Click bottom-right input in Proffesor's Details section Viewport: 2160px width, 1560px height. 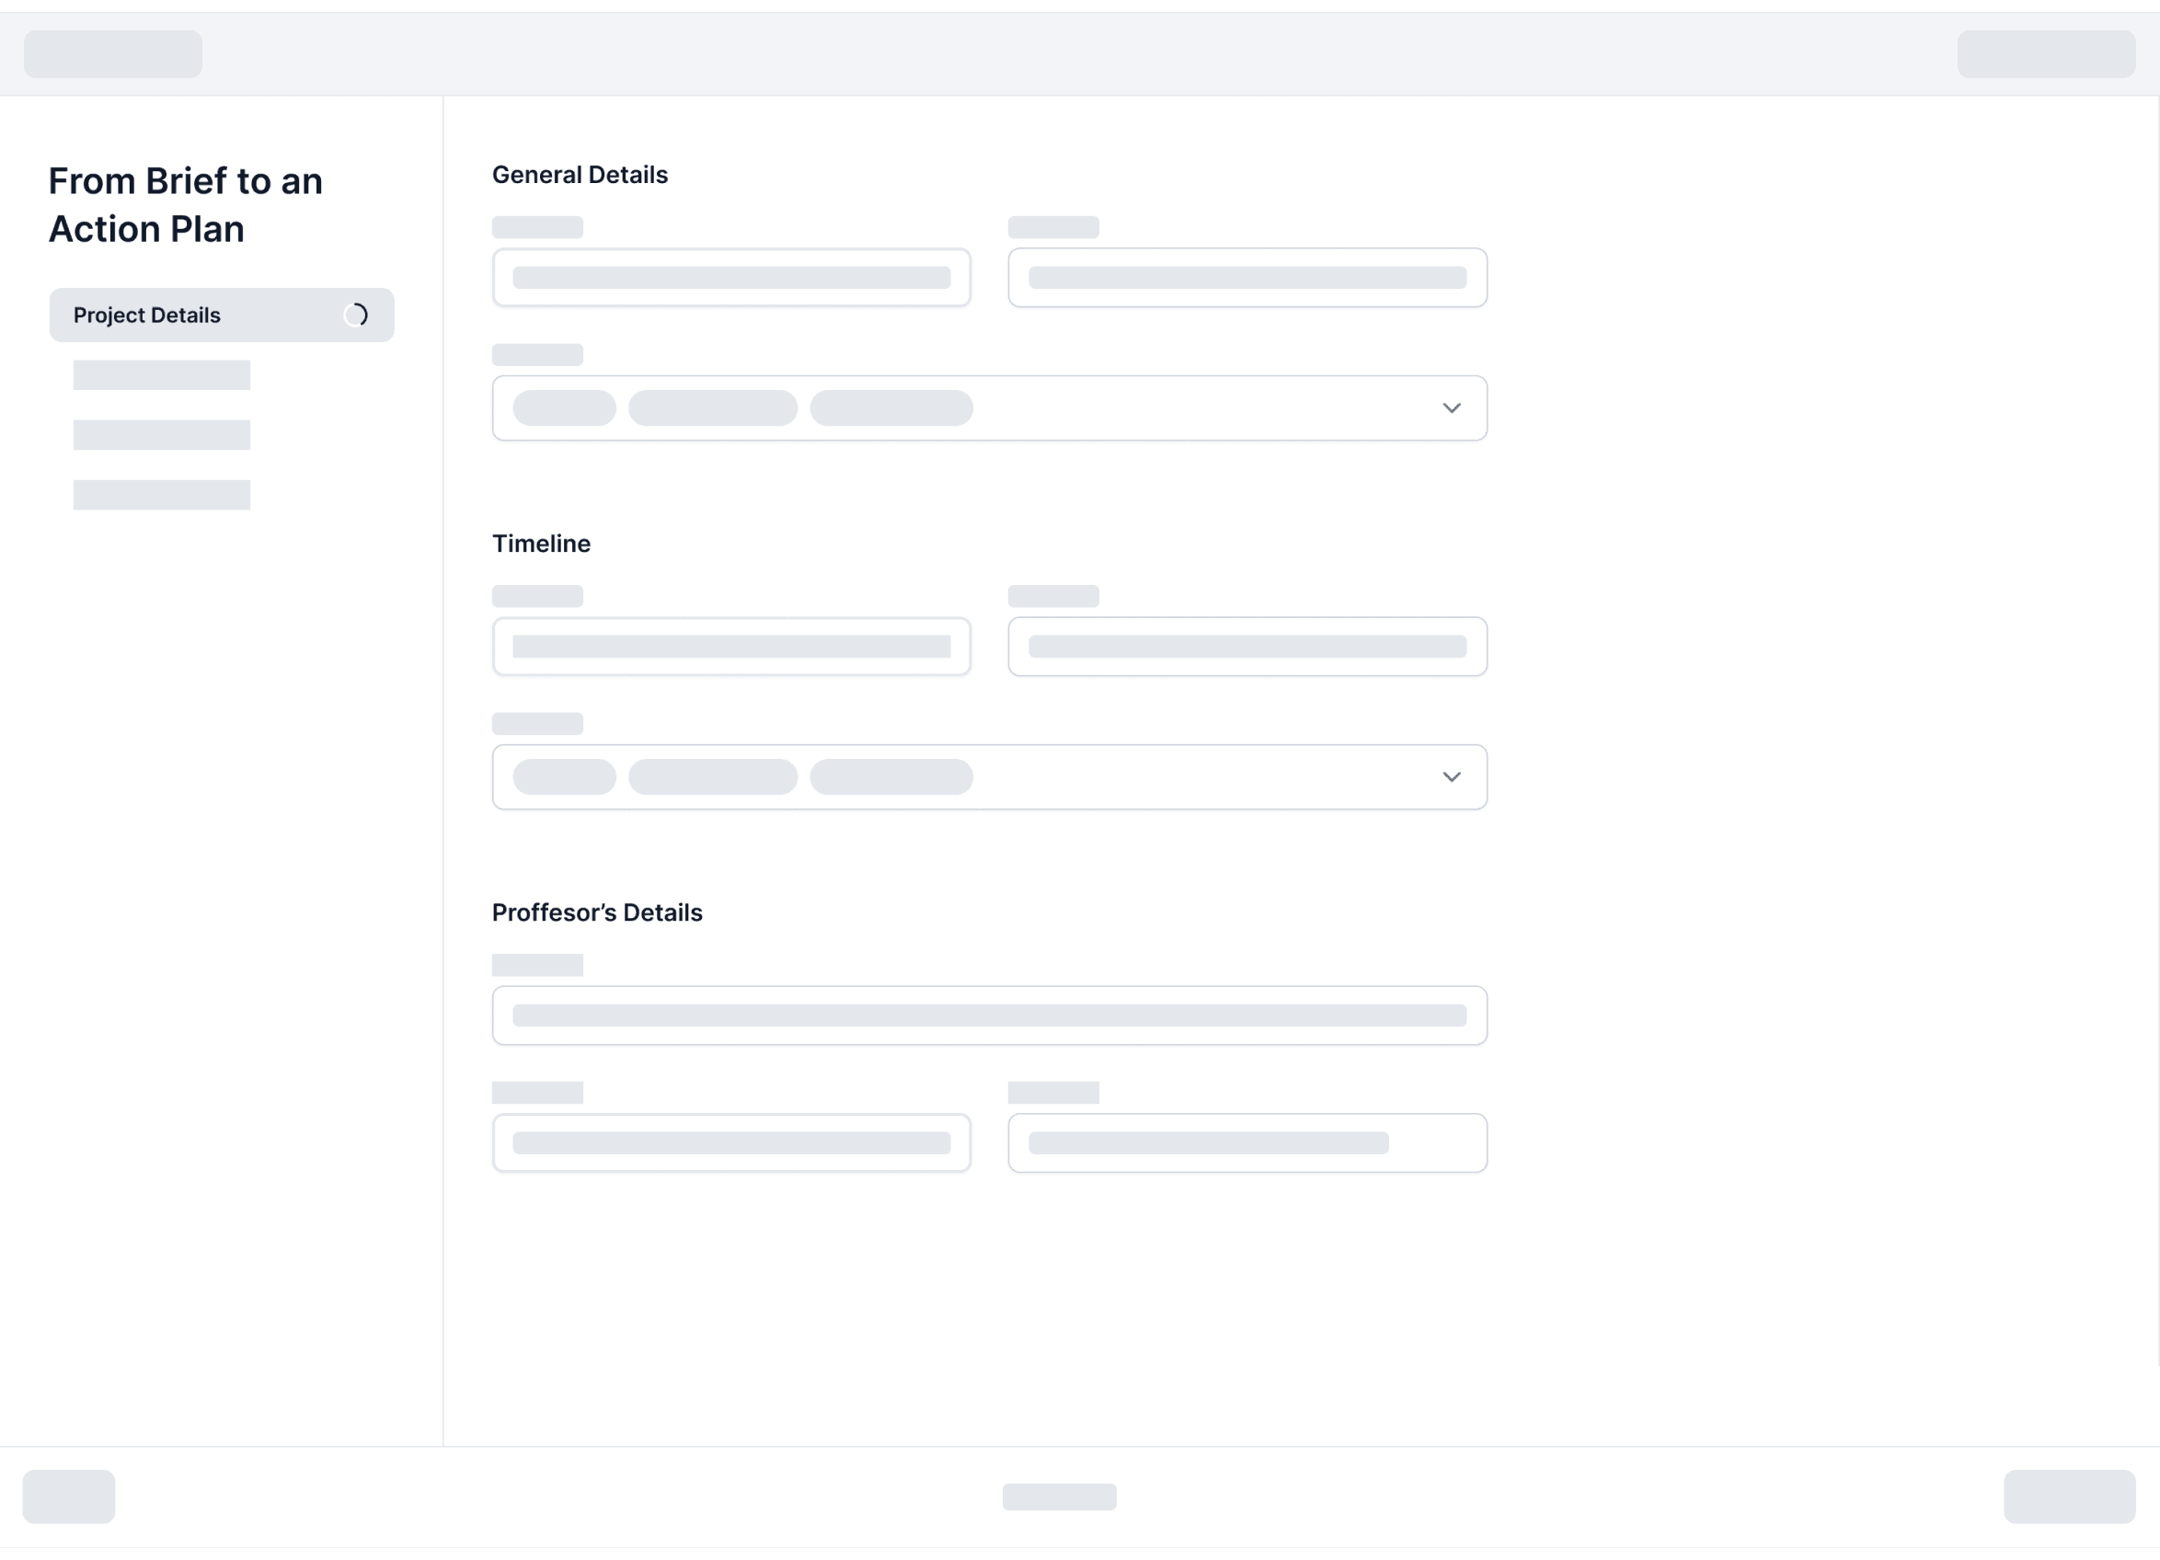tap(1247, 1142)
